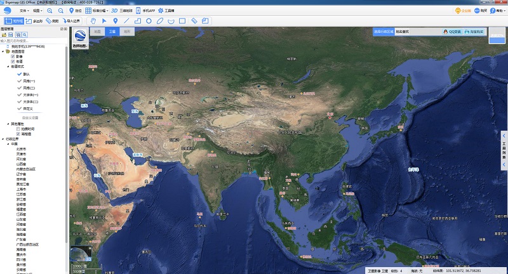Click the zoom out magnifier icon

point(60,11)
